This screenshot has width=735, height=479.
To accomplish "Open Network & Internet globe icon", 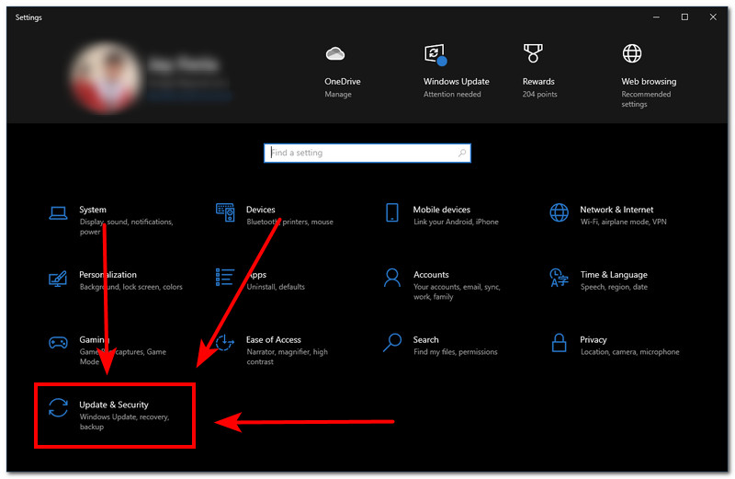I will tap(559, 213).
